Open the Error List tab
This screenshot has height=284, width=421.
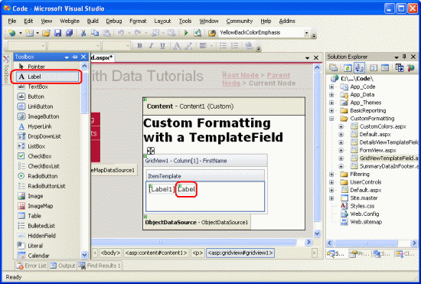coord(31,266)
